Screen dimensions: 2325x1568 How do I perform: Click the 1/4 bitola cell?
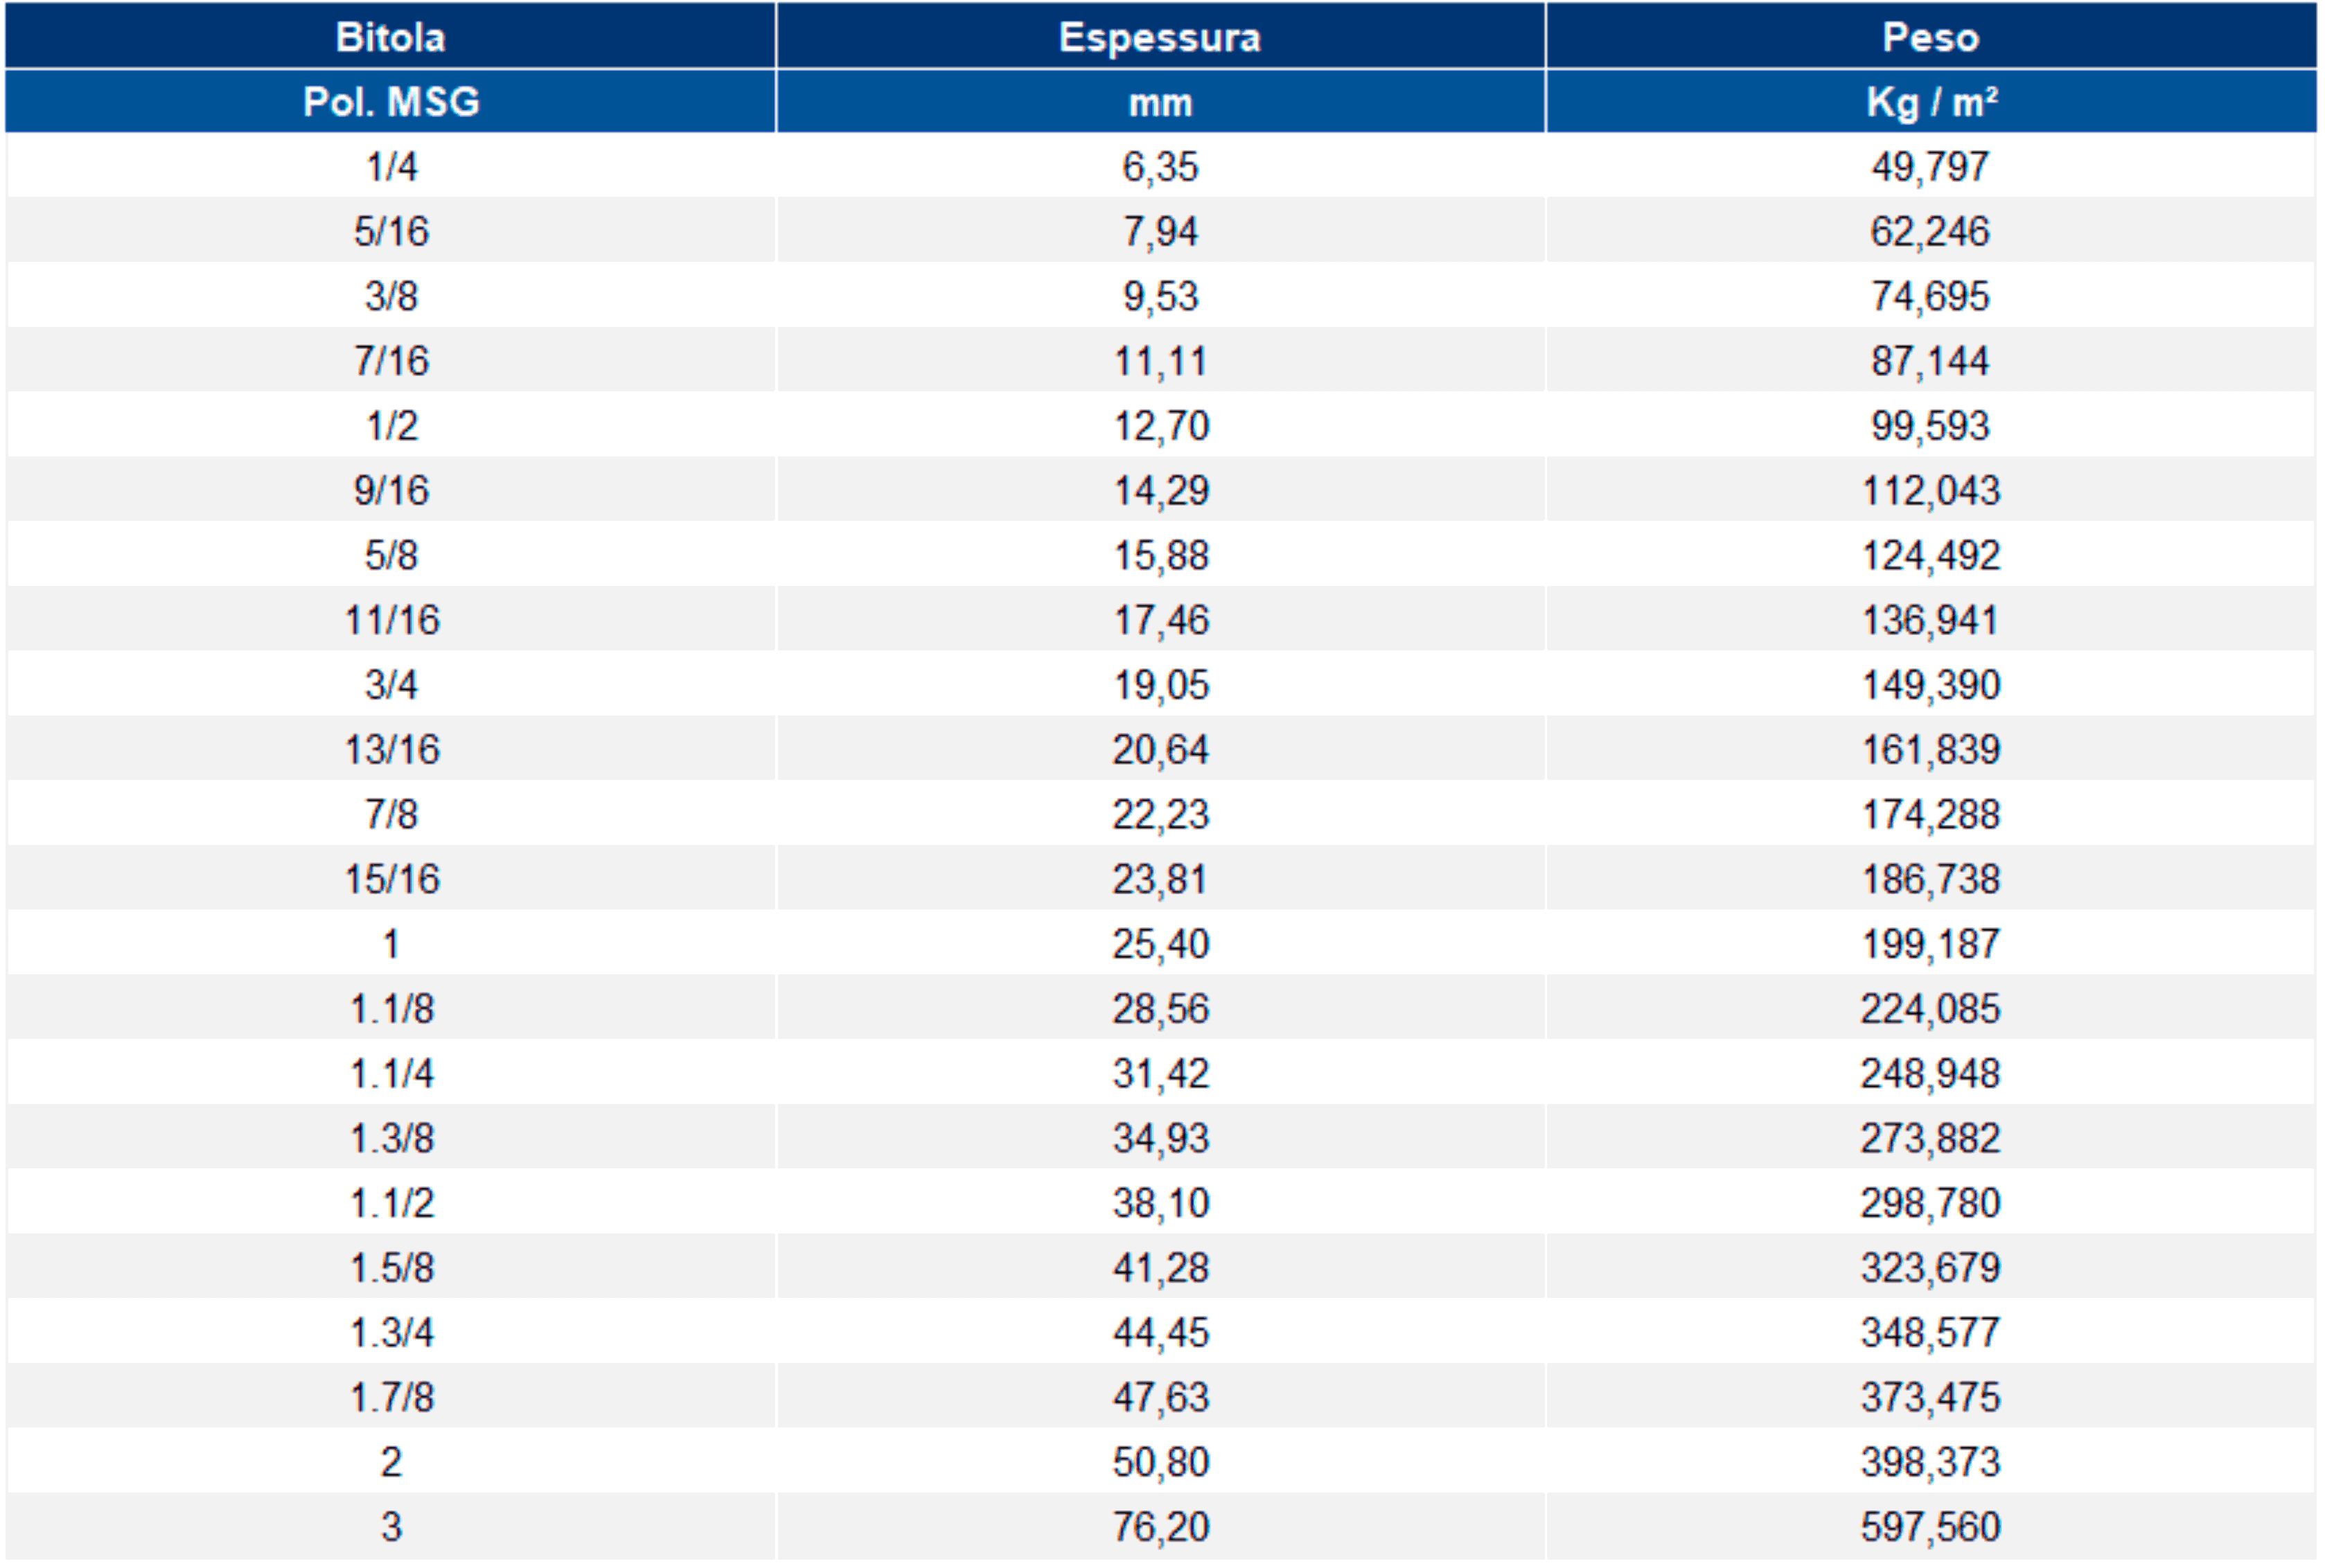click(x=391, y=166)
